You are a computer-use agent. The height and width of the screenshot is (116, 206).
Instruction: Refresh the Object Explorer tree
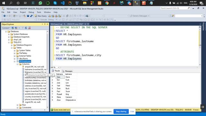(26, 28)
